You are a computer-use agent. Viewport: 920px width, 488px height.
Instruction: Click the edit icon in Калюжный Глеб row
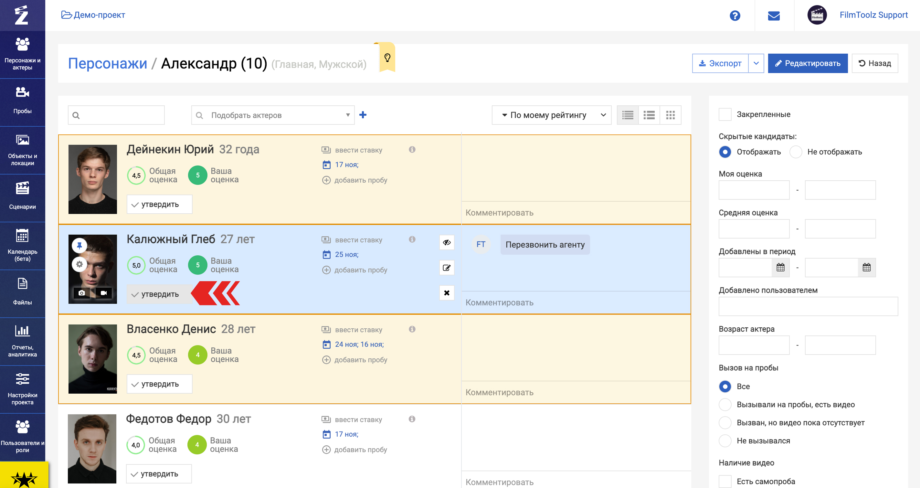447,268
